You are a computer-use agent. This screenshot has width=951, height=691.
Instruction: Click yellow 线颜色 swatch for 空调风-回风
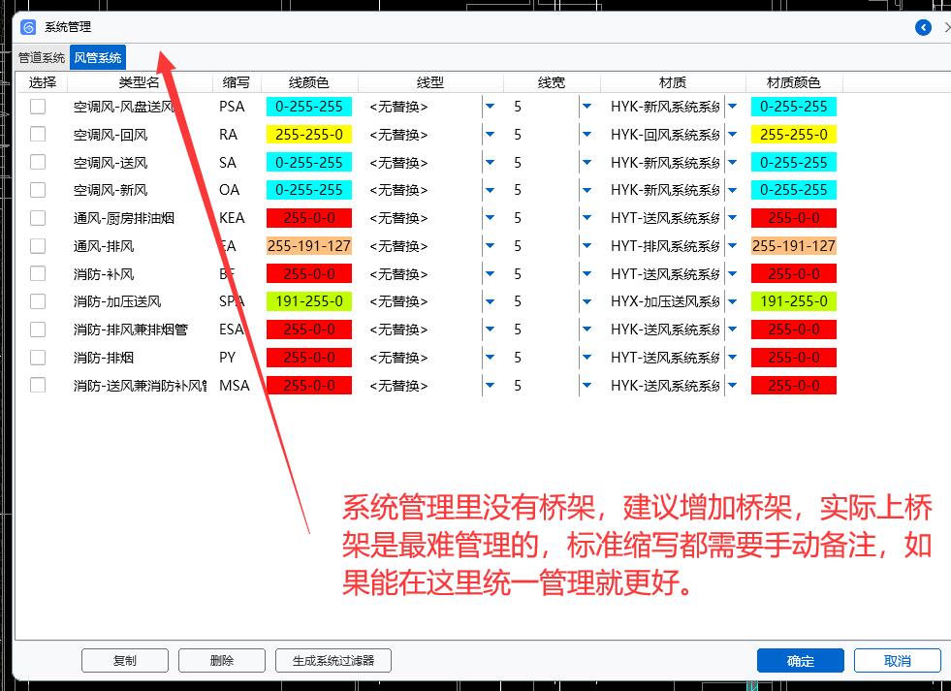click(x=308, y=135)
